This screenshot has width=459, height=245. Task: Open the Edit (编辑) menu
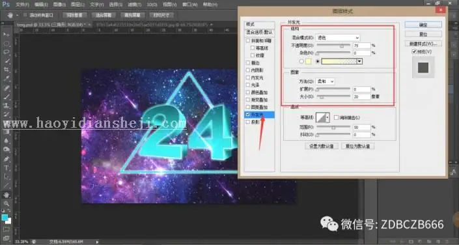point(40,5)
